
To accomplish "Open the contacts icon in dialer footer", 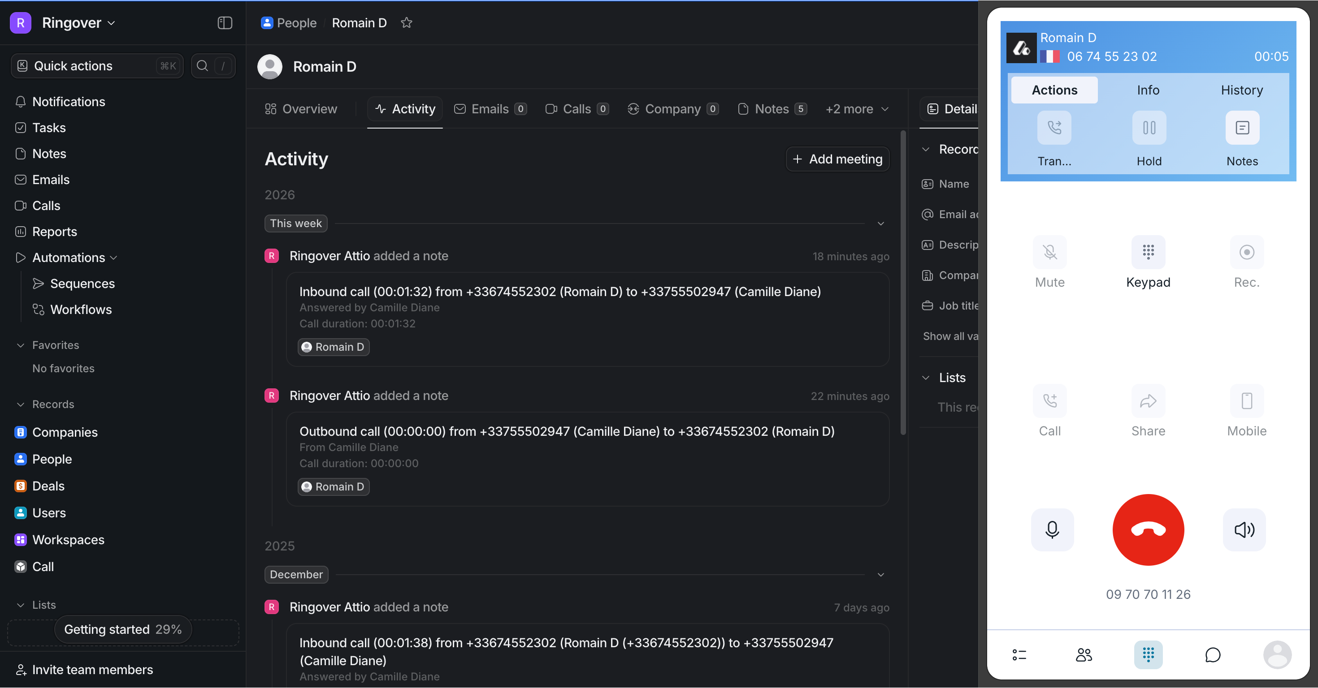I will point(1083,655).
